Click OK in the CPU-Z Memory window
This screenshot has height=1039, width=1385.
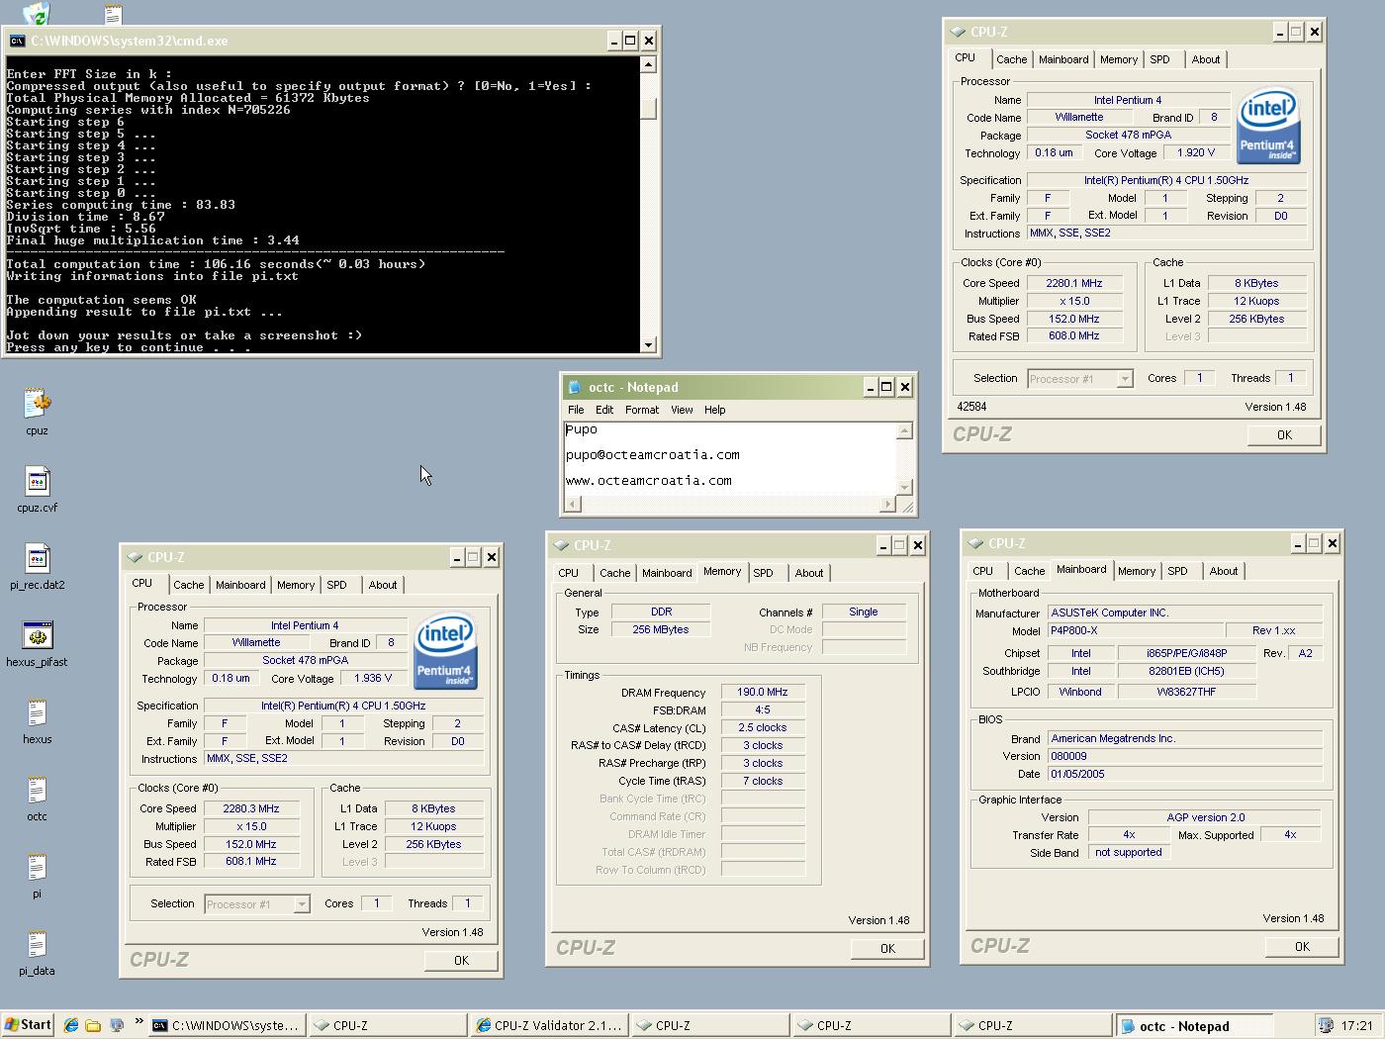[887, 948]
